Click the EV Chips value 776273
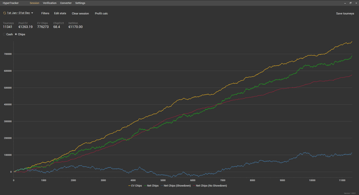 click(x=43, y=27)
